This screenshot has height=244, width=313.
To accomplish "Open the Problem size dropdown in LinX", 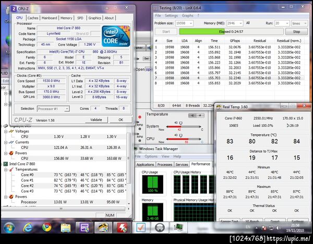I will pos(184,23).
